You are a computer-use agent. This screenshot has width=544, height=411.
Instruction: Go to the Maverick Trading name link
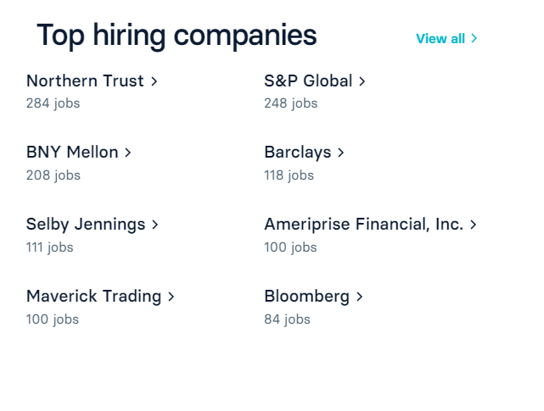tap(93, 297)
